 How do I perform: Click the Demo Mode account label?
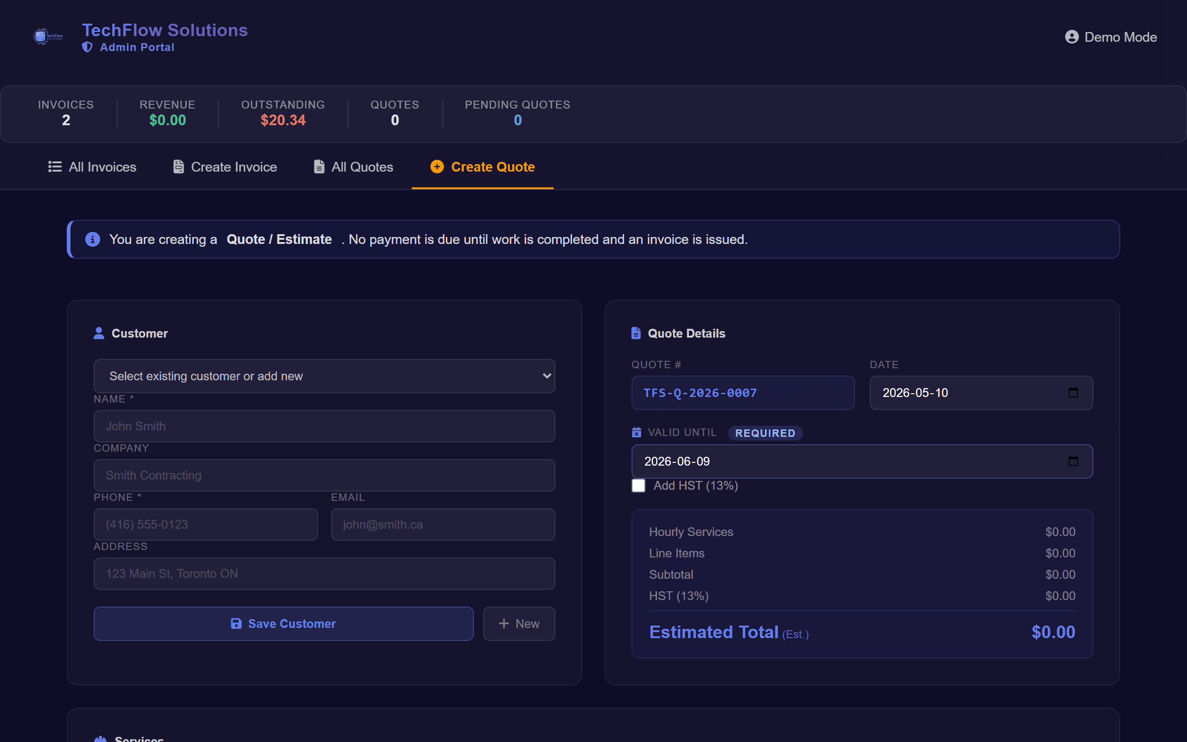tap(1120, 37)
